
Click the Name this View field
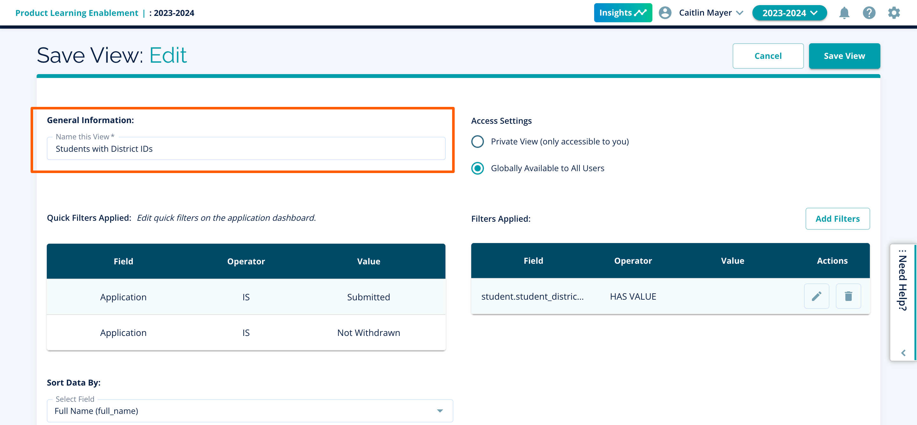245,149
